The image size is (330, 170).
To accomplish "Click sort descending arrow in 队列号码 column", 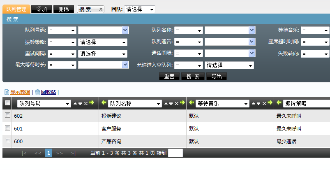I will click(80, 104).
